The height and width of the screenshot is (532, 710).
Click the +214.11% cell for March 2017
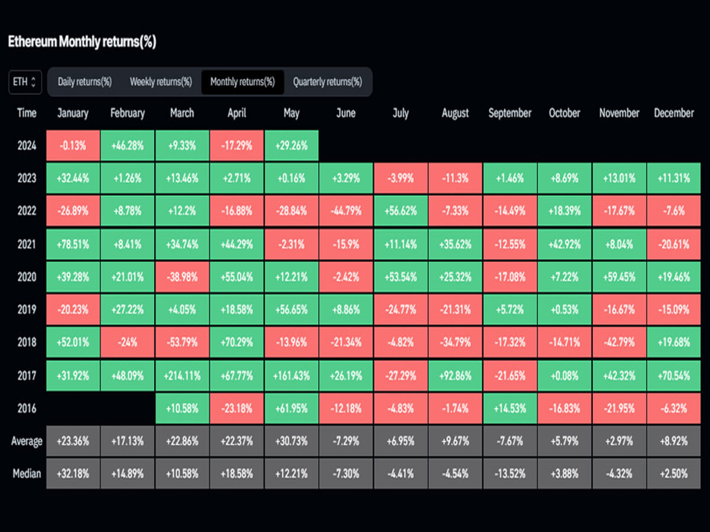182,376
